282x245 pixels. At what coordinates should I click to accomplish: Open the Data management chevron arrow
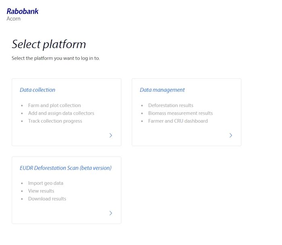coord(231,135)
